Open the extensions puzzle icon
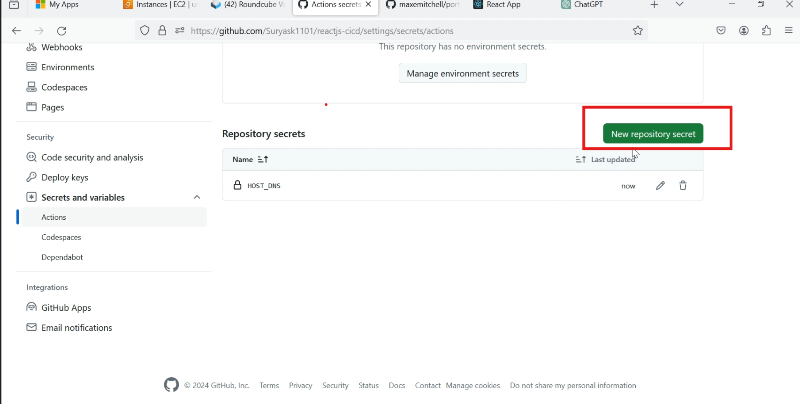 (x=766, y=31)
